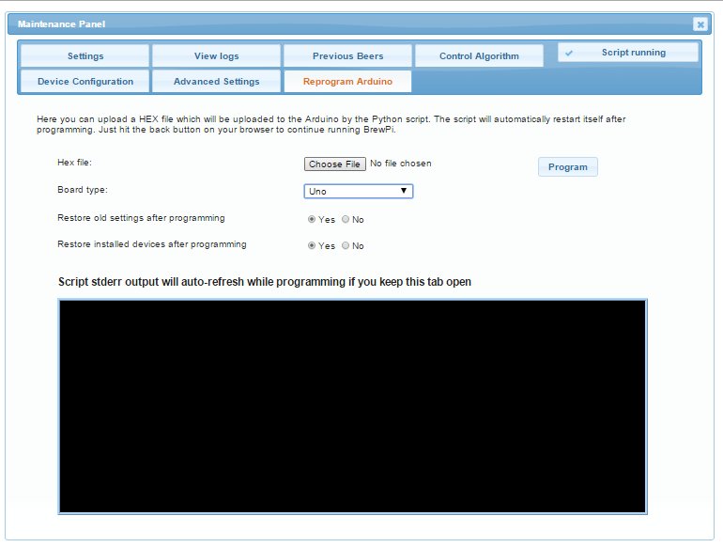The image size is (723, 547).
Task: Click the 'Hex file:' label
Action: (75, 163)
